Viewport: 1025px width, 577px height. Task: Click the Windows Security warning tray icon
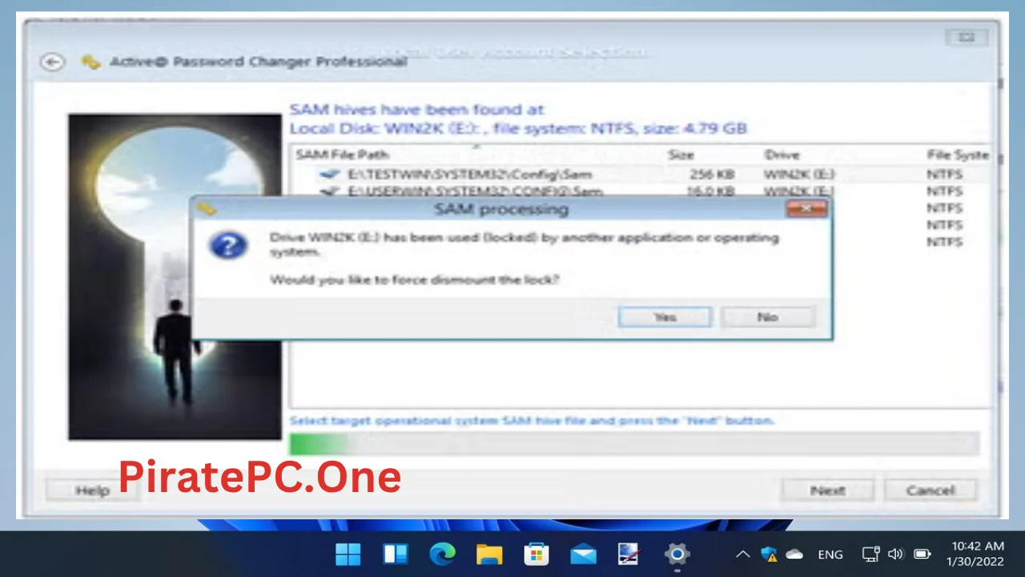(x=769, y=554)
